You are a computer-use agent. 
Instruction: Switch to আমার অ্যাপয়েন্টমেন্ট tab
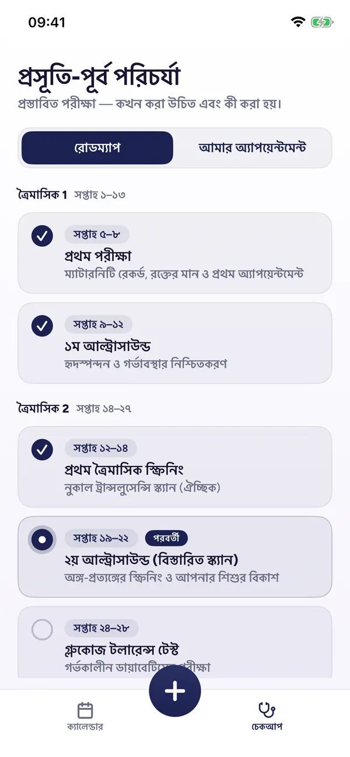(x=253, y=148)
